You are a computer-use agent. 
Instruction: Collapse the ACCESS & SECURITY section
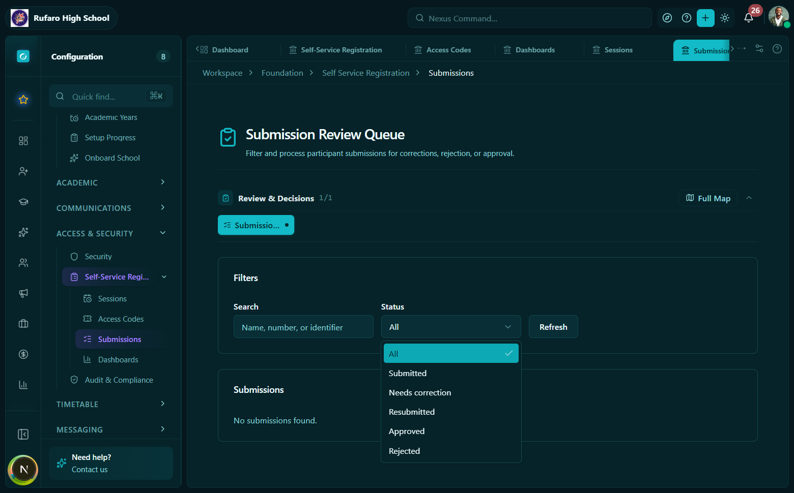pyautogui.click(x=111, y=233)
